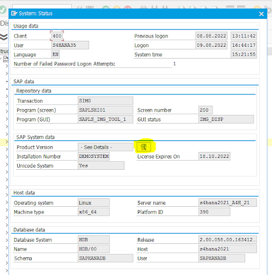272x275 pixels.
Task: Select Program (screen) value SAPLSHI01
Action: pos(106,110)
